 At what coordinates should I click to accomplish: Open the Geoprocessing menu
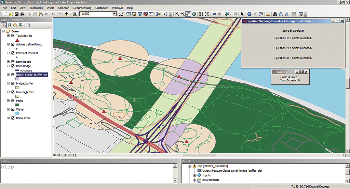(x=82, y=8)
